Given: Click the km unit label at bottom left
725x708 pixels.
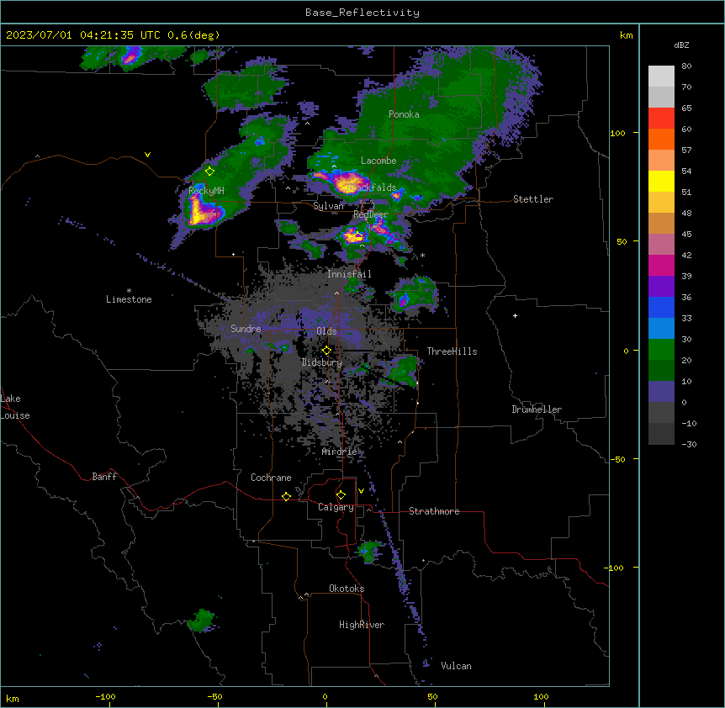Looking at the screenshot, I should pos(13,698).
